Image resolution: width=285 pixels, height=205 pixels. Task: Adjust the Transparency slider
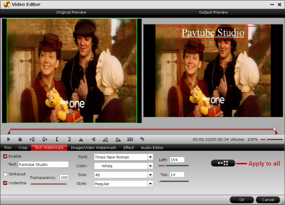[x=49, y=184]
